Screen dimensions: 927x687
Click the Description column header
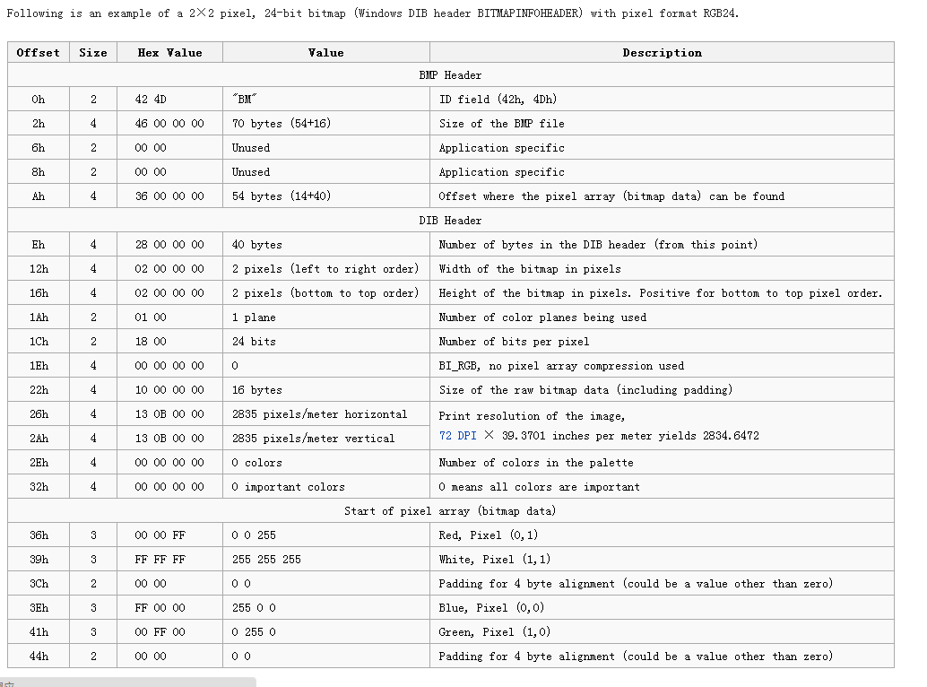pyautogui.click(x=662, y=53)
